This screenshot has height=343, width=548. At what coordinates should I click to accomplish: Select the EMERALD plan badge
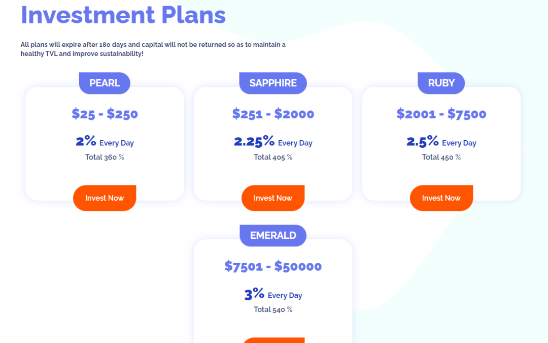273,236
